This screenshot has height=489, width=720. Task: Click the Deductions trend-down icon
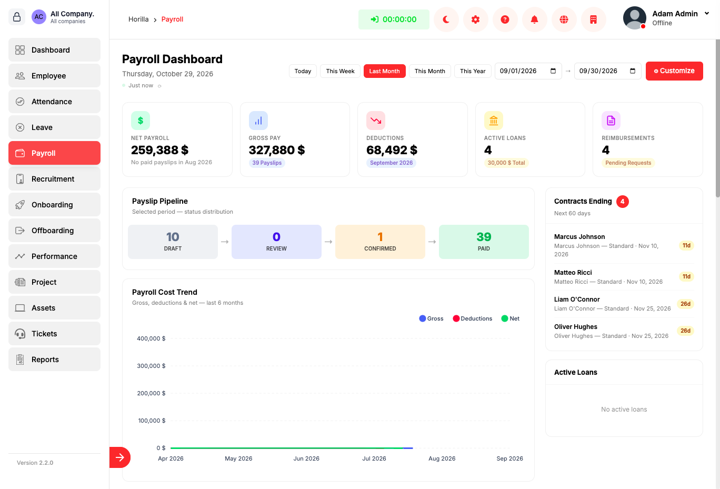click(x=376, y=121)
